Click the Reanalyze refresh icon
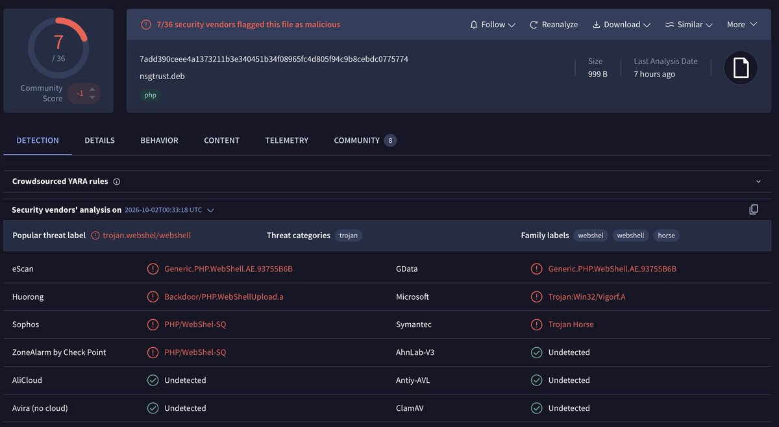Screen dimensions: 779x427 click(534, 25)
